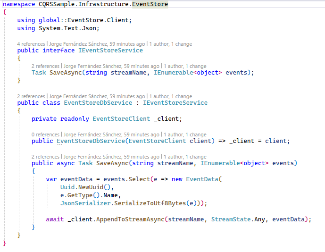This screenshot has width=325, height=252.
Task: Click "1 author, 1 change" above the constructor
Action: (185, 134)
